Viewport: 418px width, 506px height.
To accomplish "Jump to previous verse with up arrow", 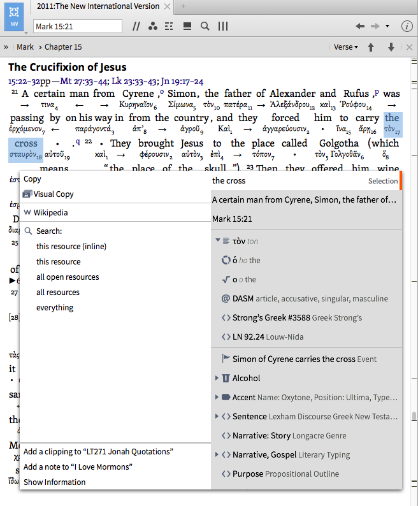I will pyautogui.click(x=371, y=47).
